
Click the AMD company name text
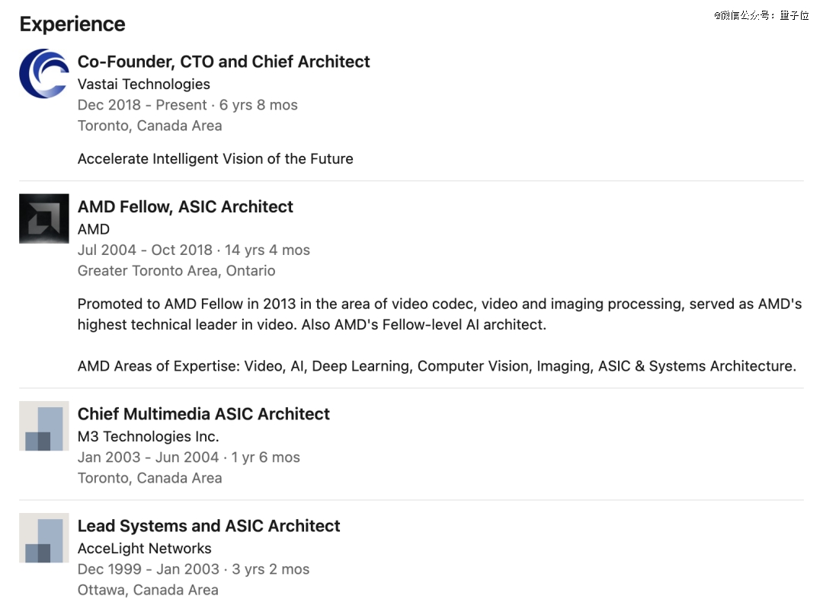tap(94, 229)
